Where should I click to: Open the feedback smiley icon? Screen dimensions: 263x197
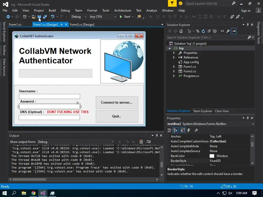pyautogui.click(x=181, y=3)
